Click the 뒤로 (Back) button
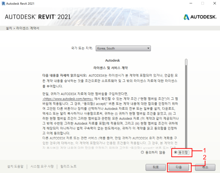Image resolution: width=220 pixels, height=173 pixels. [x=156, y=167]
